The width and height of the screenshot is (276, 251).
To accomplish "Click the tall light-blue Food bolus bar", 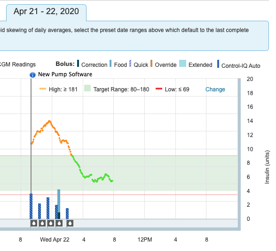I will click(59, 201).
